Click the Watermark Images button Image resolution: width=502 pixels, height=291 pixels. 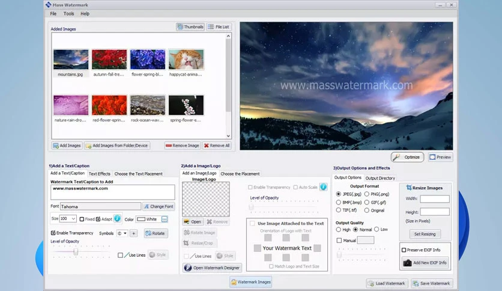250,282
